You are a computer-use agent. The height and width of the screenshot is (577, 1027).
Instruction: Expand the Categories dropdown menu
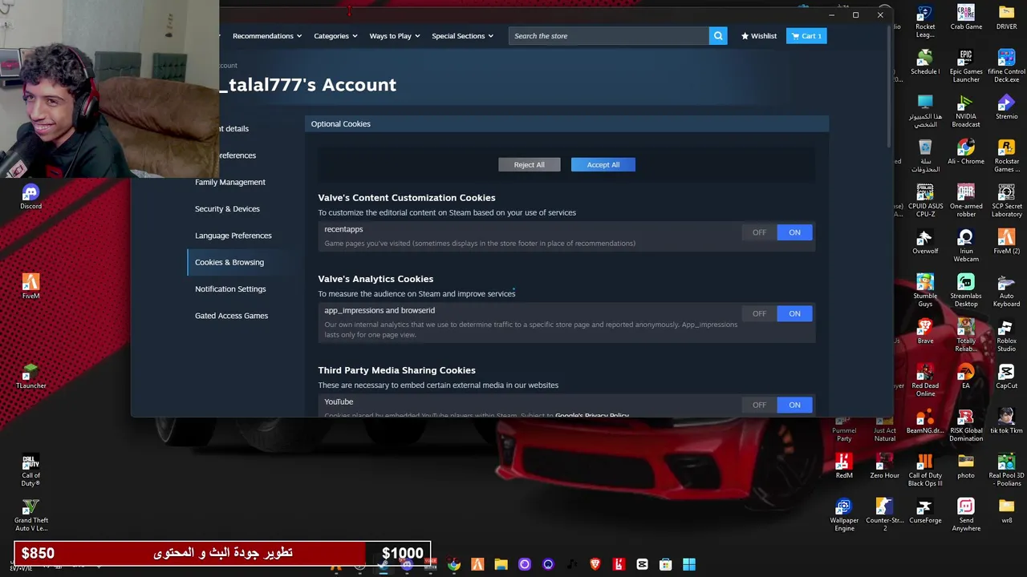(x=335, y=36)
